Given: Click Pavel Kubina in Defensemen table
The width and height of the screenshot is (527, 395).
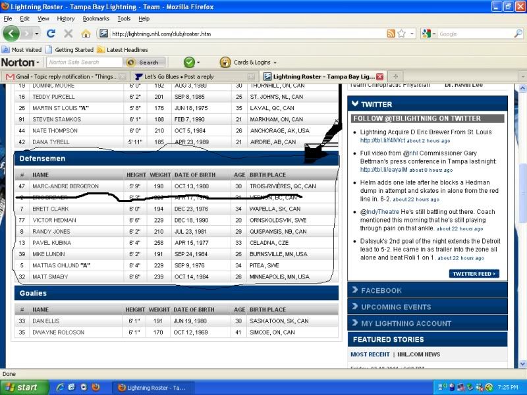Looking at the screenshot, I should tap(52, 242).
